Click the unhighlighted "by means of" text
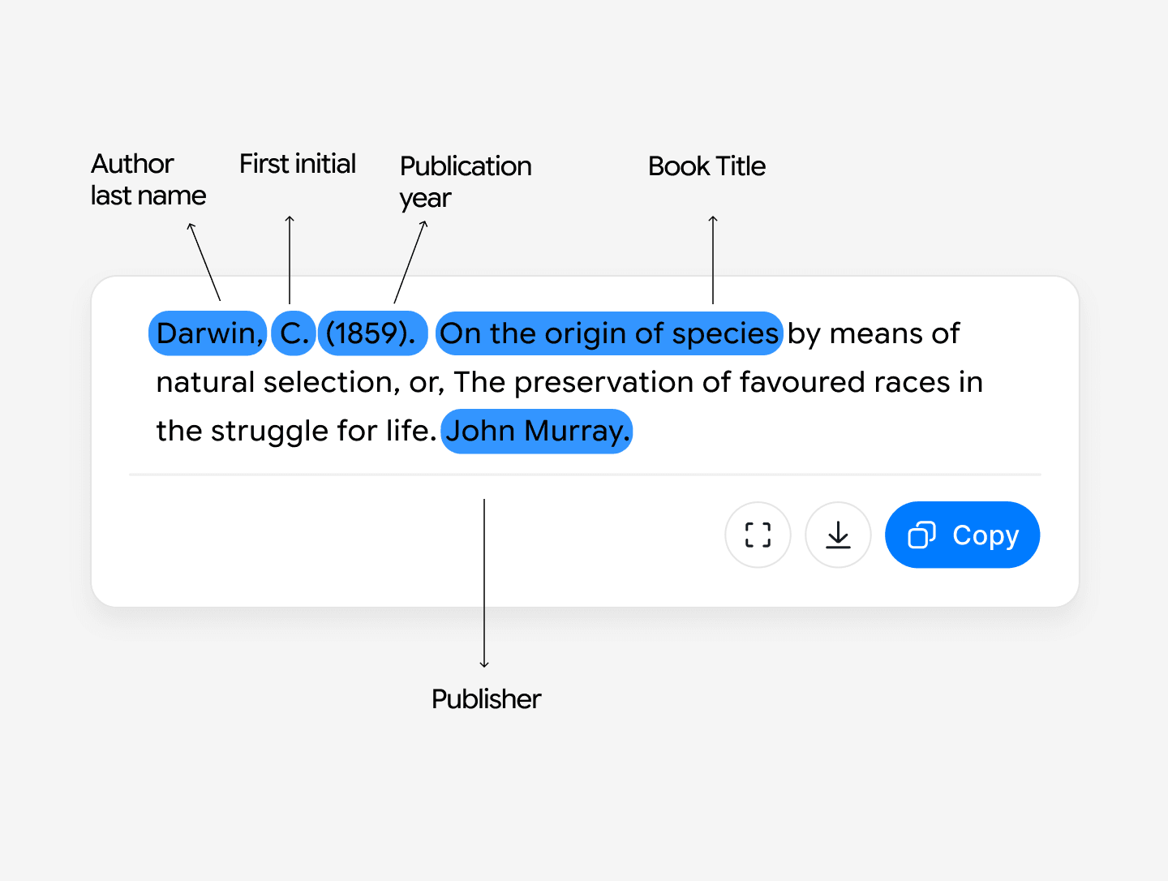 point(873,333)
